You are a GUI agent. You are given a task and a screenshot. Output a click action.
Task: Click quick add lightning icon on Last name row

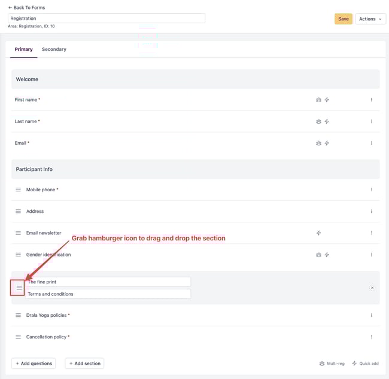327,121
